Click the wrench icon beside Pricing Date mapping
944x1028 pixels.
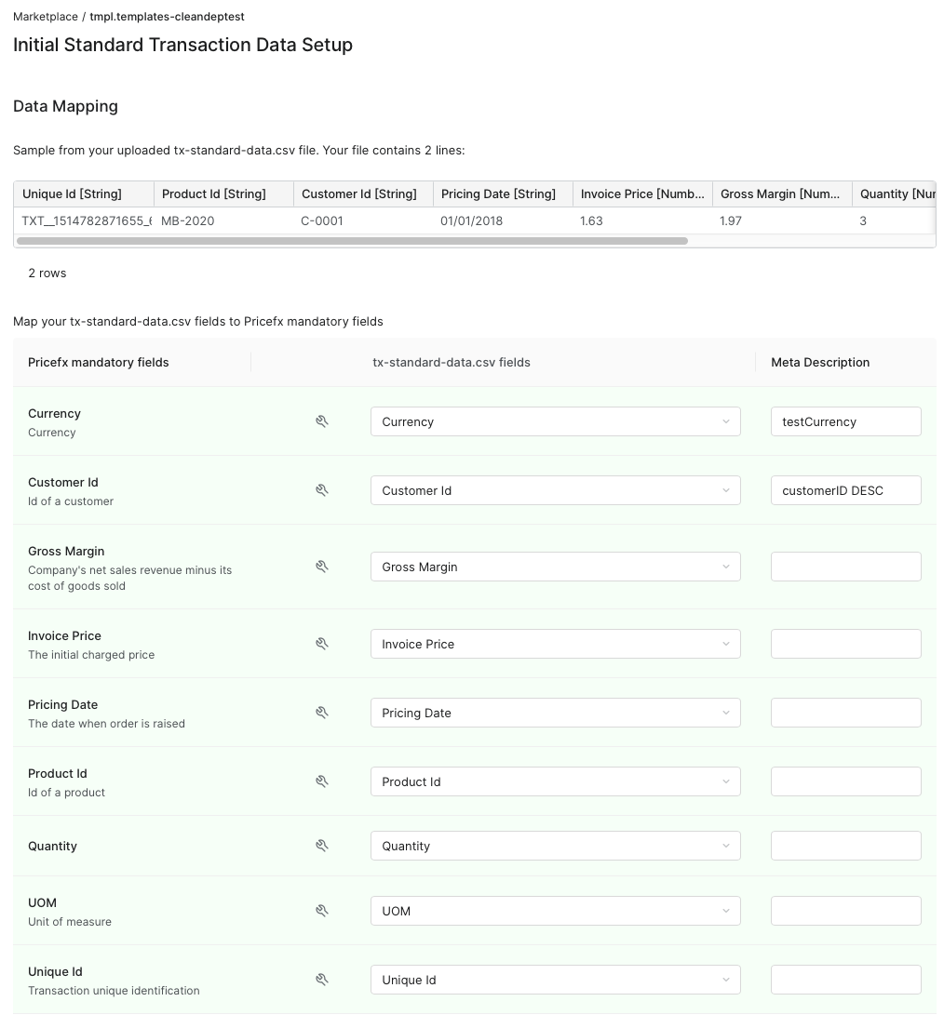point(322,712)
